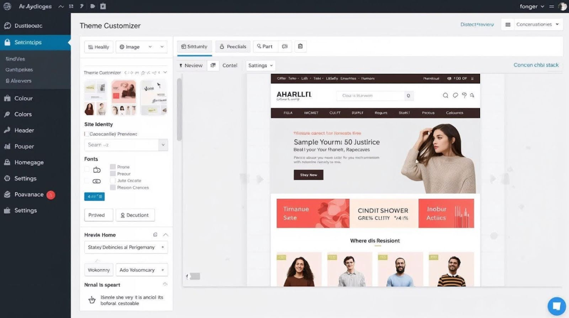Enable the Juto Cecalte checkbox

pos(113,180)
